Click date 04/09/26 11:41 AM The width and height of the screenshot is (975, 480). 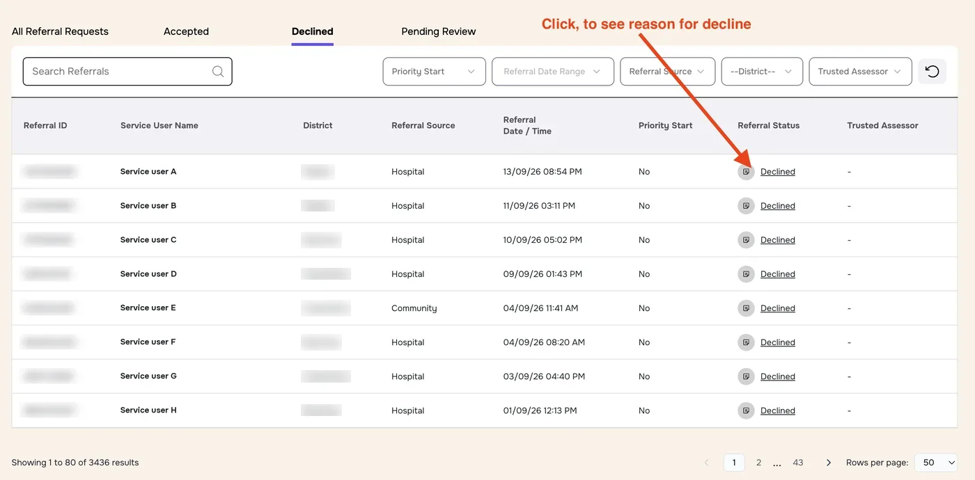click(x=540, y=308)
